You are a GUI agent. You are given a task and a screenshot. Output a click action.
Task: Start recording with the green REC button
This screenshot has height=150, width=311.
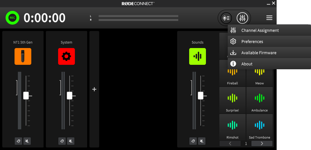point(12,18)
